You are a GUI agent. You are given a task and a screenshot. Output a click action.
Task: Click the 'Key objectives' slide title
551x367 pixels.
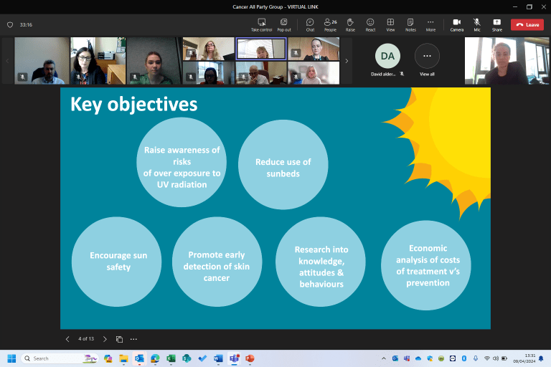tap(134, 105)
